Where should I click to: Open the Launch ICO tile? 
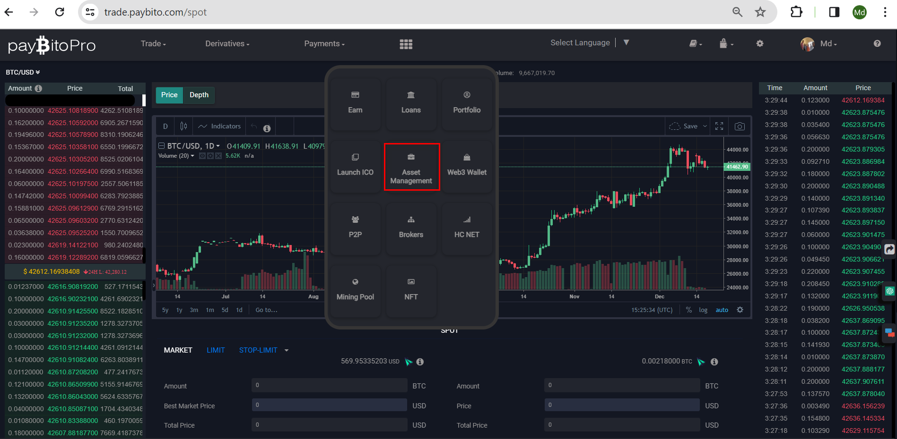coord(355,166)
